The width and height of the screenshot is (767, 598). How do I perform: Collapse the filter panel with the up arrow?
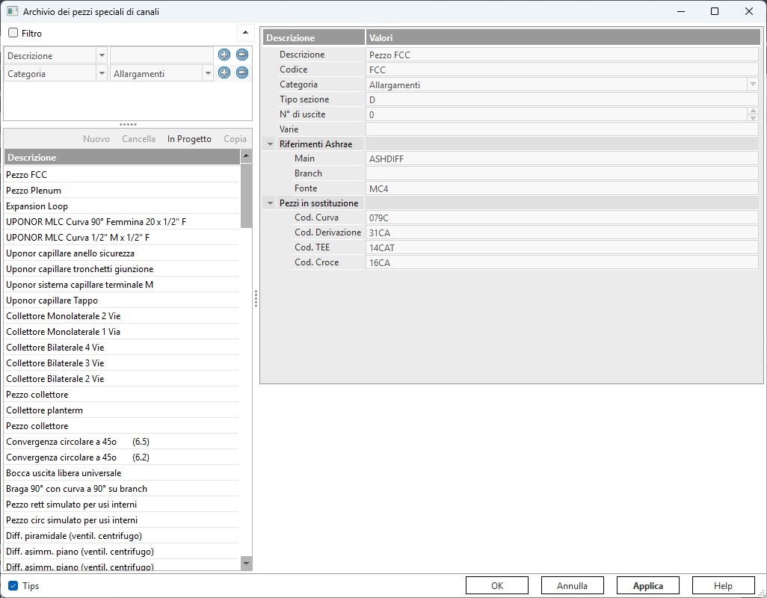pos(244,34)
